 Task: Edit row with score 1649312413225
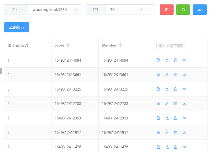coord(167,89)
